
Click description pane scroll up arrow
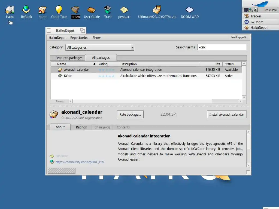point(248,132)
